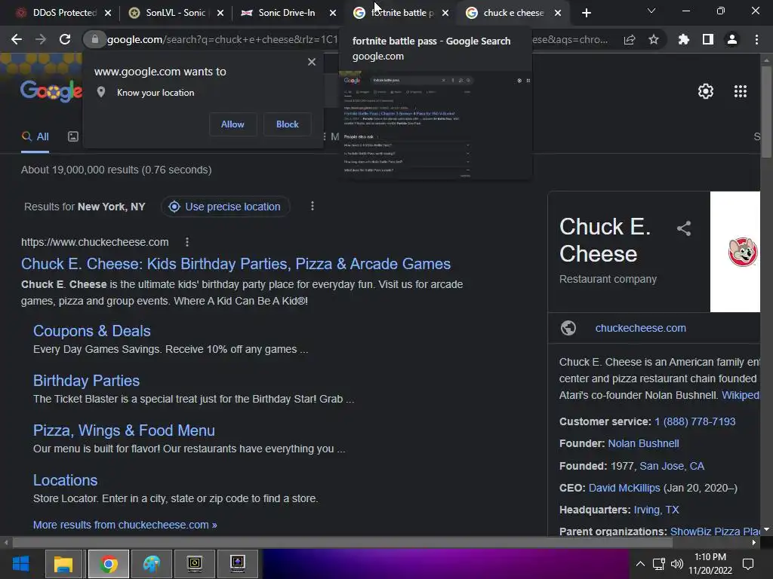Open Nolan Bushnell founder link
Image resolution: width=773 pixels, height=579 pixels.
643,443
